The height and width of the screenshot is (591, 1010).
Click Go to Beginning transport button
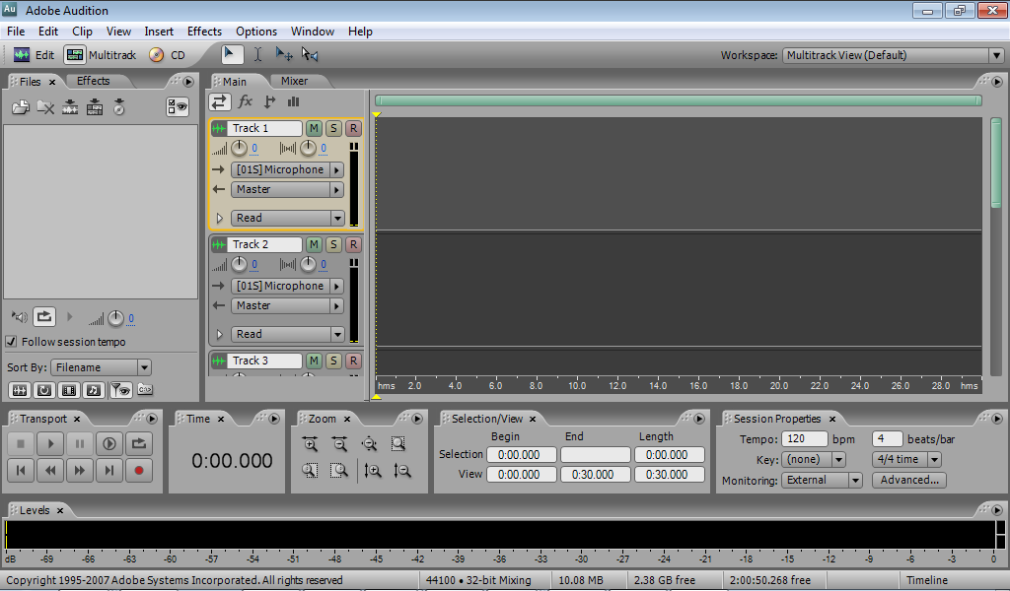[x=21, y=470]
